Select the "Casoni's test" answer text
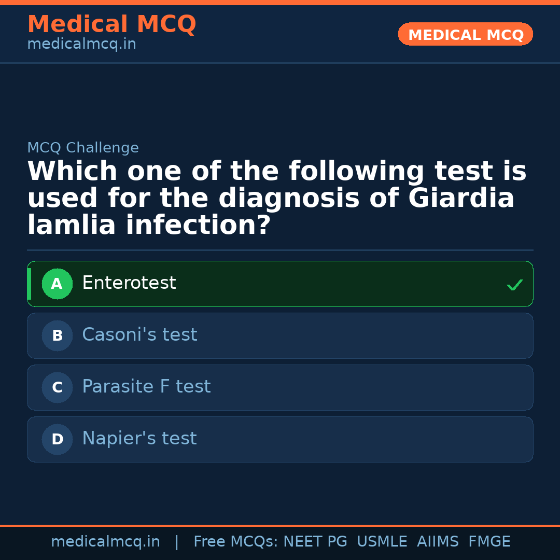The width and height of the screenshot is (560, 560). pyautogui.click(x=139, y=335)
